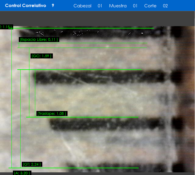
Task: Click the A: 3.20 measurement label
Action: (x=22, y=173)
